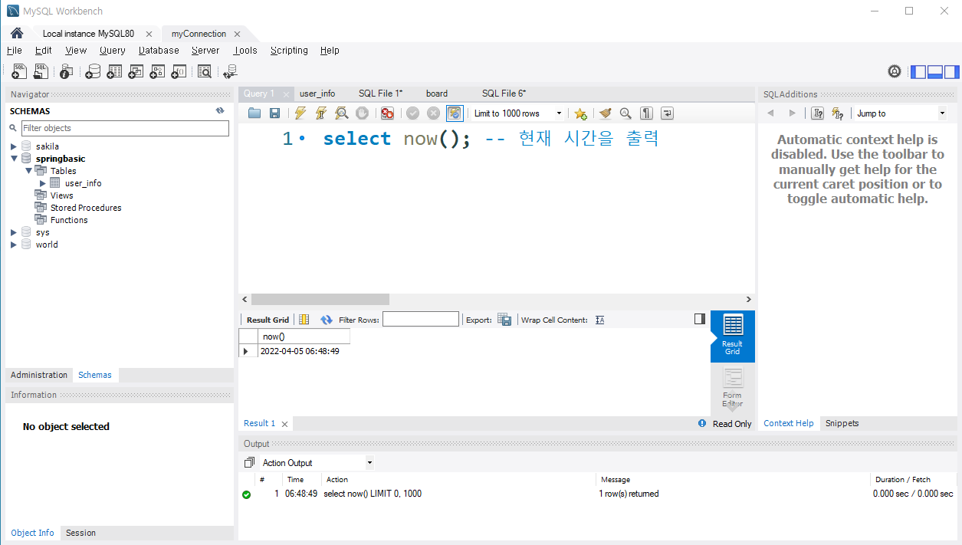Export recordset to external file icon
962x545 pixels.
tap(504, 320)
